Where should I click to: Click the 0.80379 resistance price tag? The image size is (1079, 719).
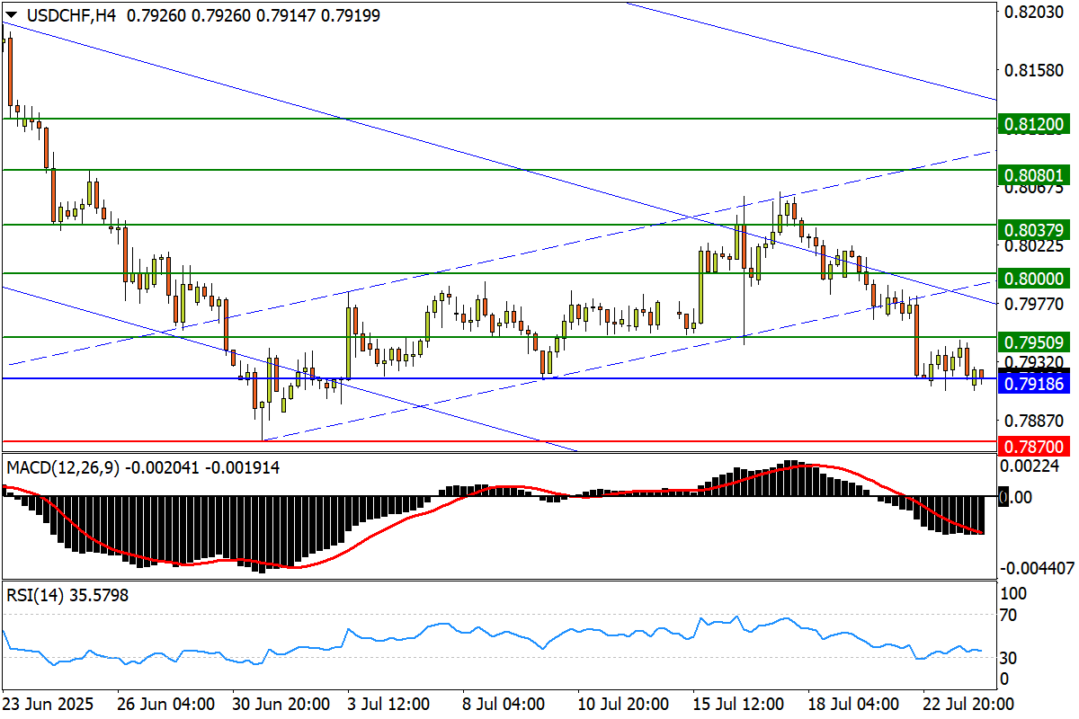tap(1034, 231)
